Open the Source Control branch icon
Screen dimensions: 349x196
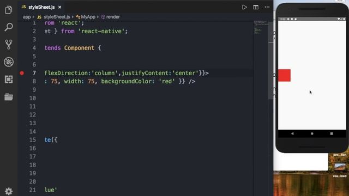point(9,45)
